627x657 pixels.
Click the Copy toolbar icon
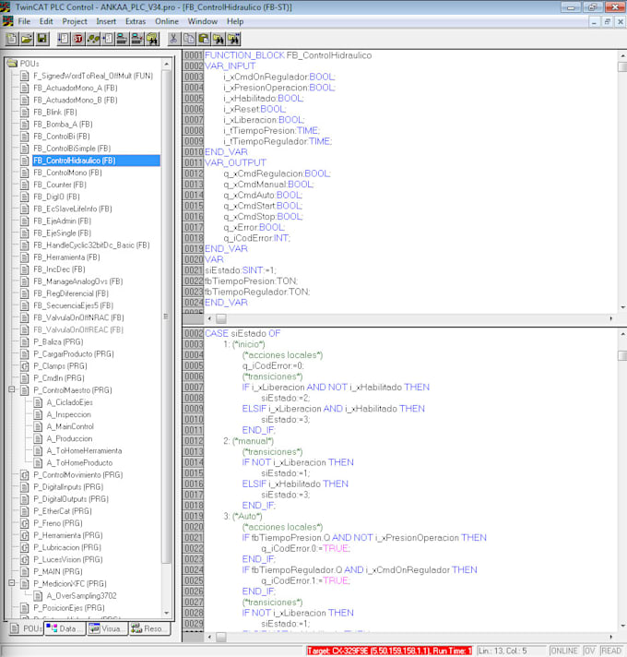188,39
